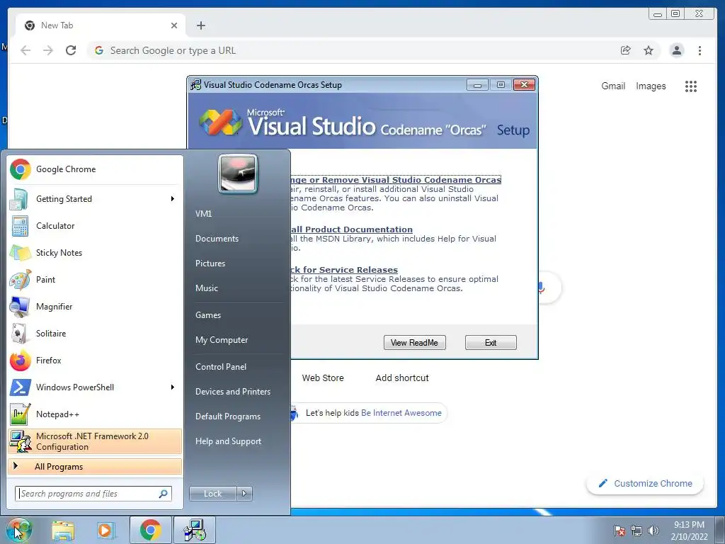The height and width of the screenshot is (544, 725).
Task: Launch Paint from the Start menu
Action: 95,279
